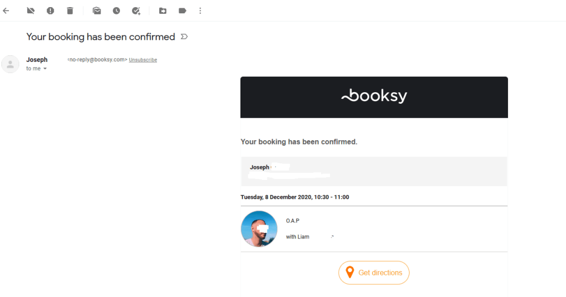Viewport: 566px width, 297px height.
Task: Open the Move to folder menu
Action: pos(163,10)
